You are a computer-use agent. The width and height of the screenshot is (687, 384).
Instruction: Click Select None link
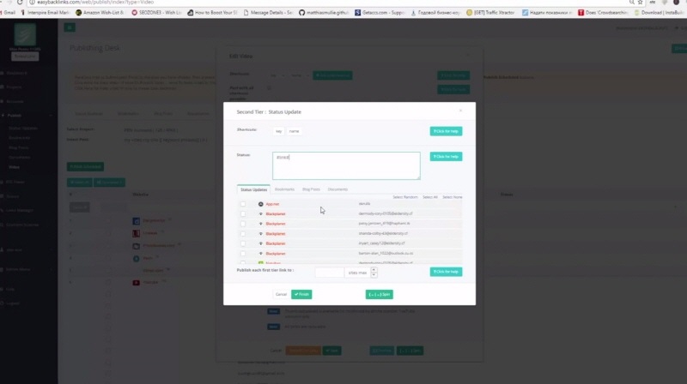click(453, 197)
